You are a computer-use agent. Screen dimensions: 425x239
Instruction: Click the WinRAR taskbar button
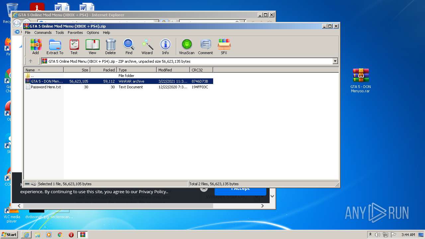pyautogui.click(x=83, y=235)
